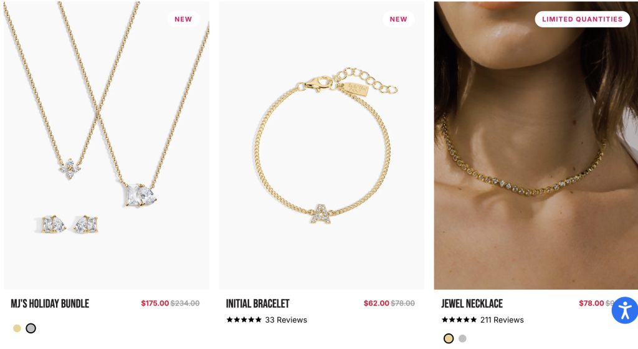The height and width of the screenshot is (349, 638).
Task: View the 33 Reviews for Initial Bracelet
Action: tap(286, 320)
